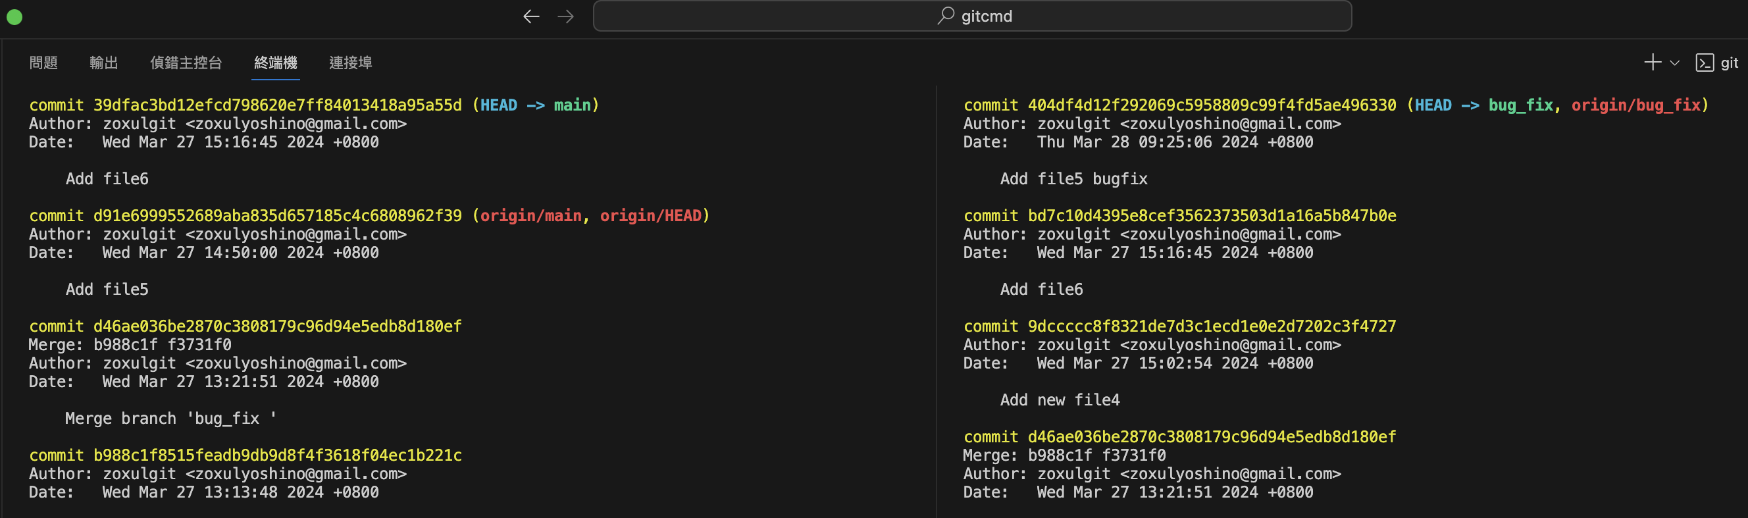Click the 'Merge branch bug_fix' message line
Image resolution: width=1748 pixels, height=518 pixels.
[x=170, y=418]
